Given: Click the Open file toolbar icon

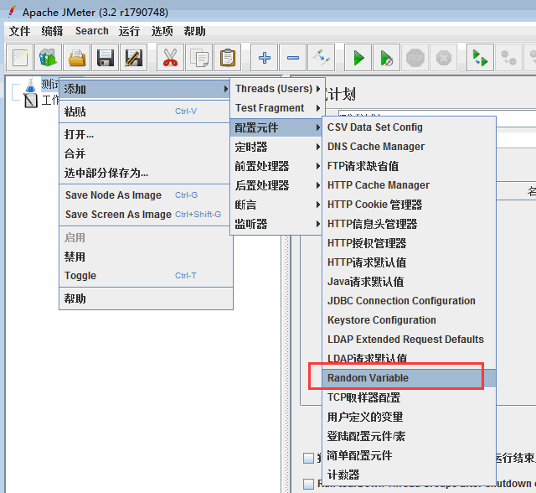Looking at the screenshot, I should click(x=77, y=58).
